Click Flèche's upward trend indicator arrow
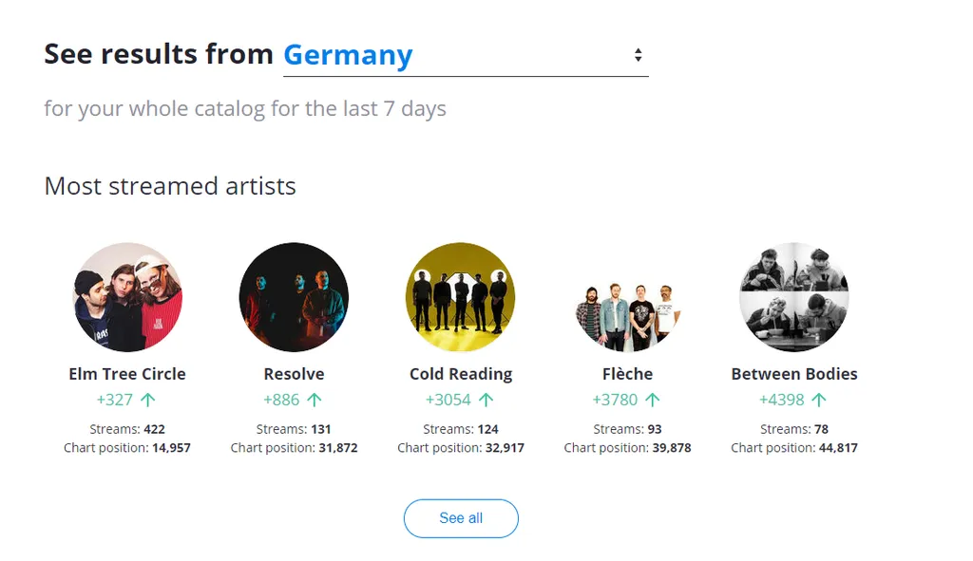973x561 pixels. (652, 399)
